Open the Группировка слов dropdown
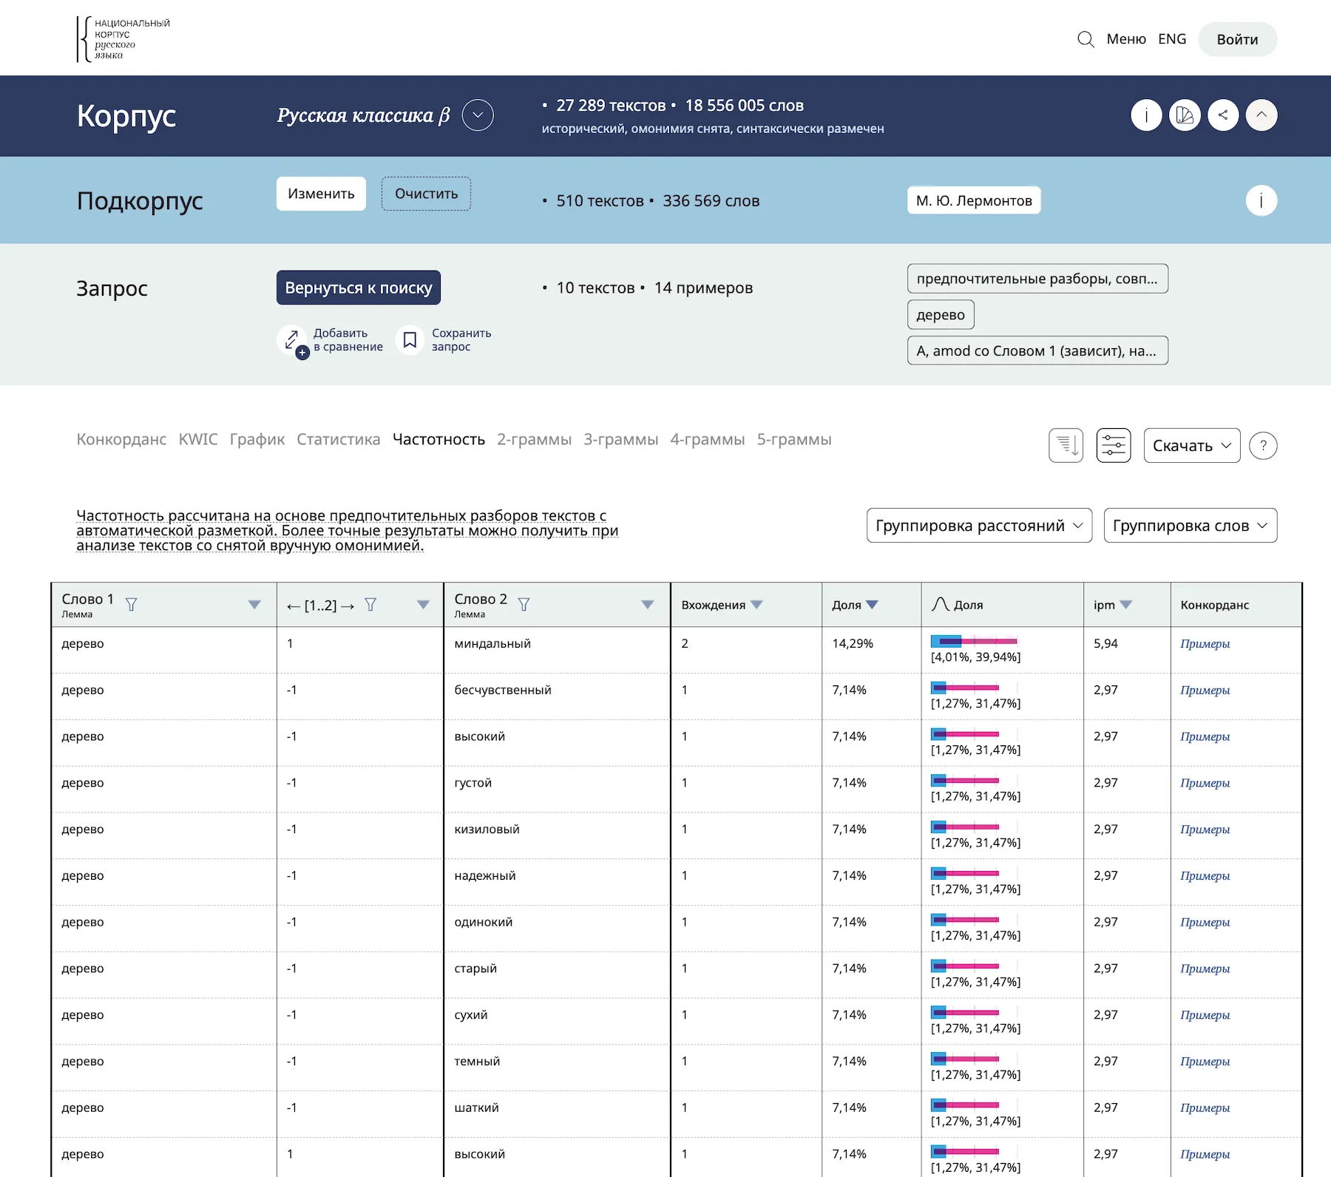 [1191, 526]
